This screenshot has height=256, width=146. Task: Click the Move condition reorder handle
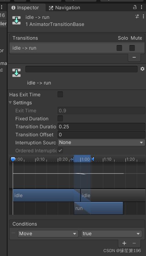coord(13,233)
